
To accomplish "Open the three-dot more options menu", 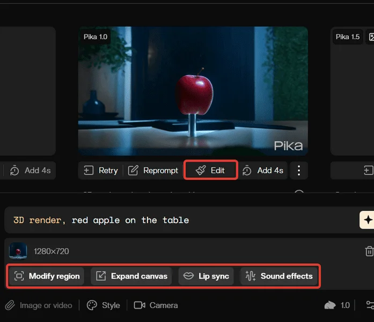I will (x=299, y=170).
